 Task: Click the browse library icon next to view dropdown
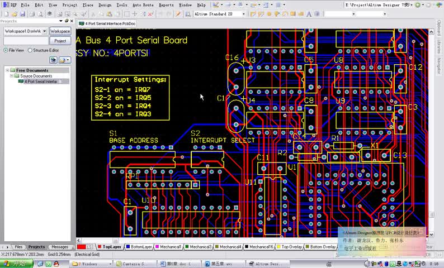coord(187,14)
